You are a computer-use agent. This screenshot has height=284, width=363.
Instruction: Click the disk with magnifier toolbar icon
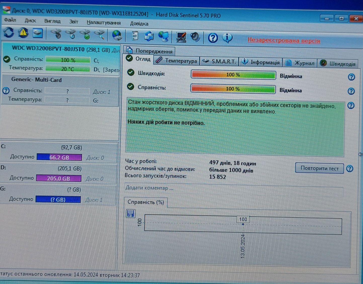point(100,34)
